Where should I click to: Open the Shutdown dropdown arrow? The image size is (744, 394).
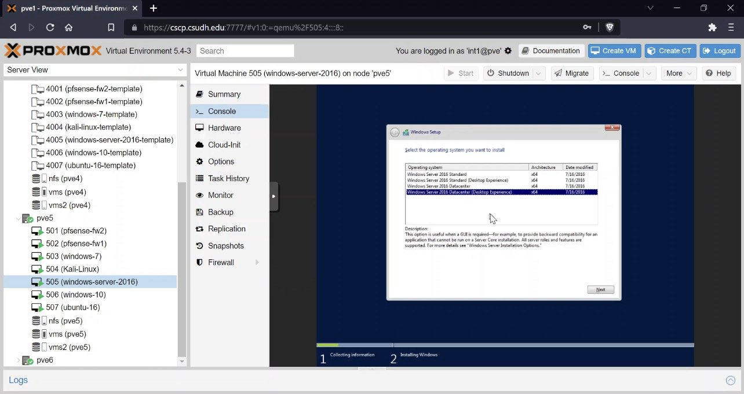pos(538,73)
